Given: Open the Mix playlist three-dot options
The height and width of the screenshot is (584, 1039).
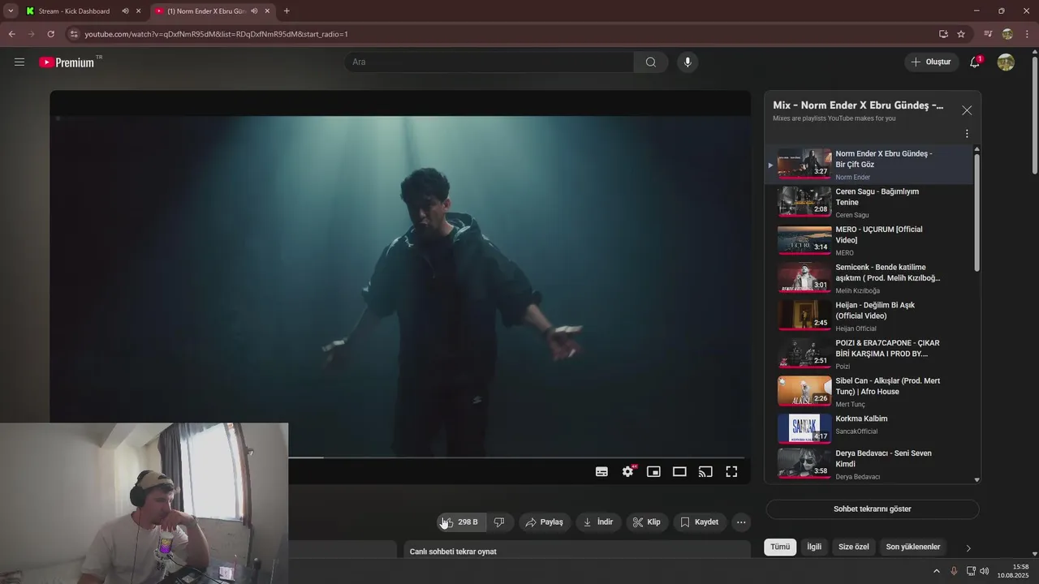Looking at the screenshot, I should click(x=967, y=134).
